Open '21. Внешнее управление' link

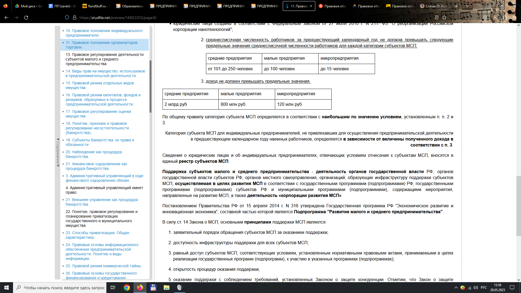102,202
